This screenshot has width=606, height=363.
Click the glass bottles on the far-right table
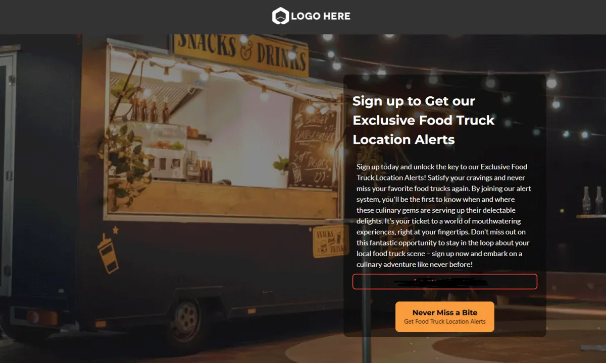pos(592,200)
